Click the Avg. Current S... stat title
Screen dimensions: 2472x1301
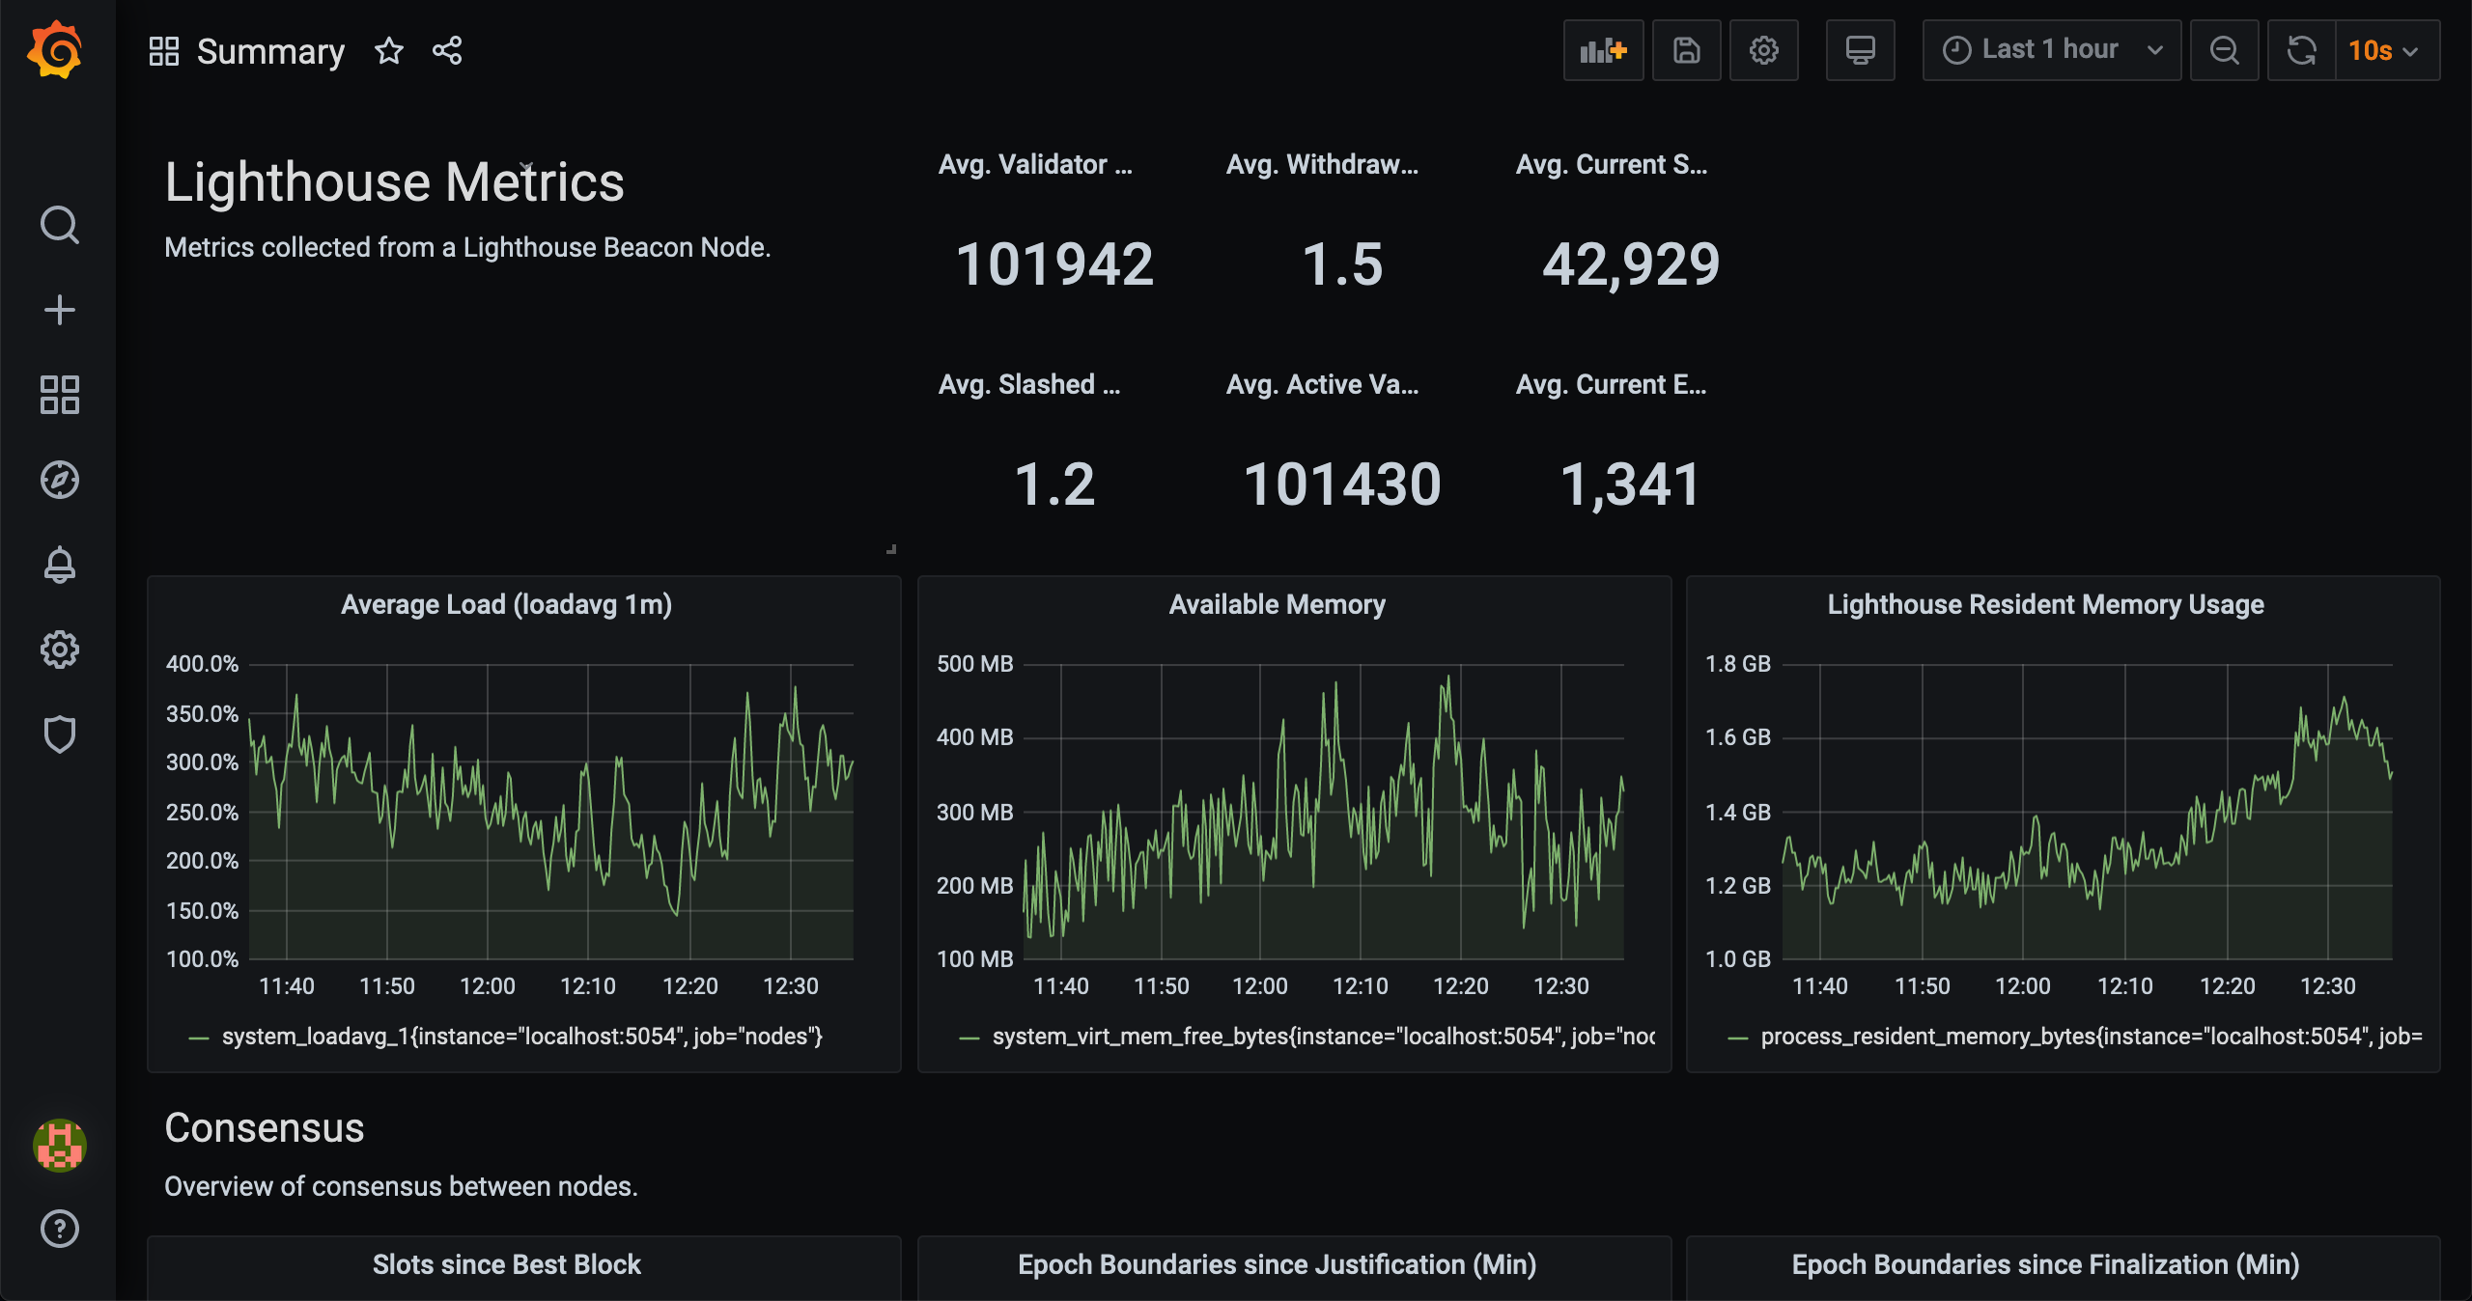tap(1612, 165)
